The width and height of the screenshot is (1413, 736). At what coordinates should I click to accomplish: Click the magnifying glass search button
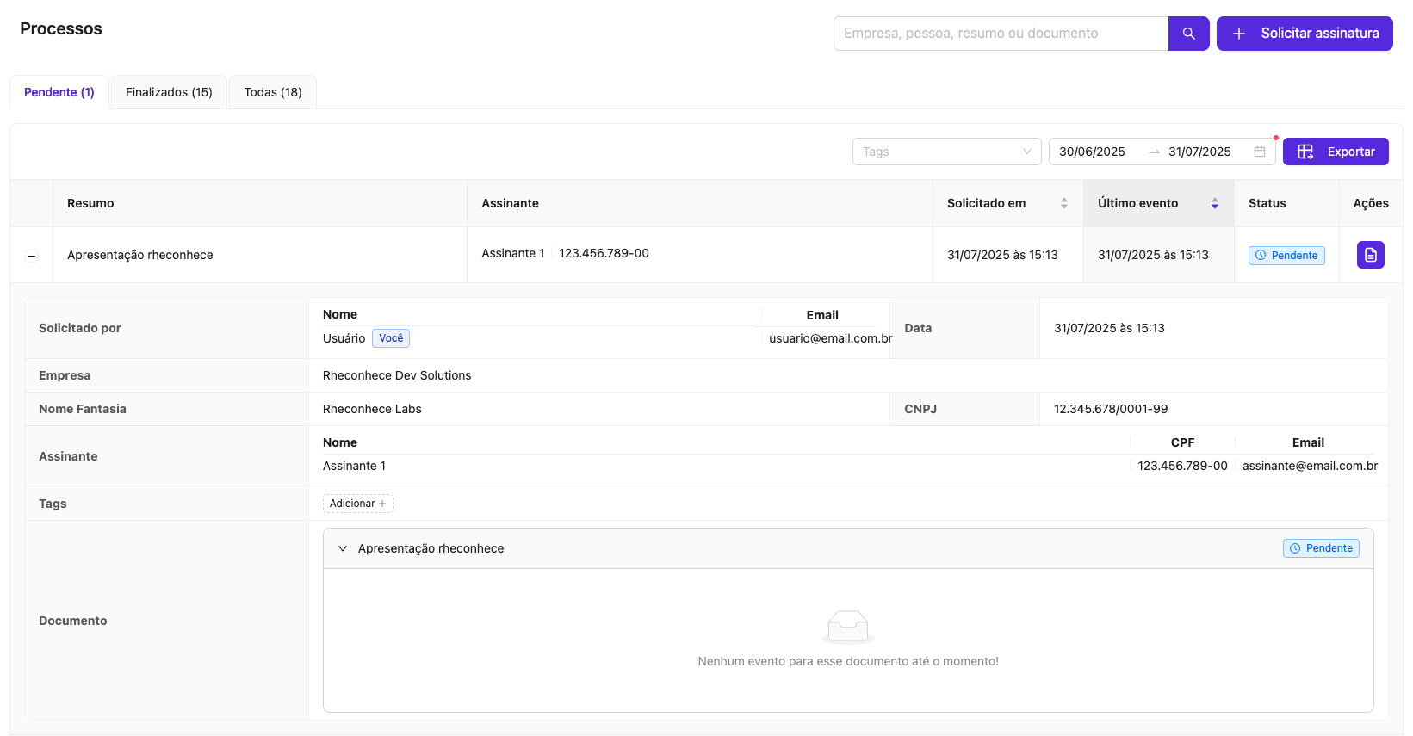[x=1188, y=34]
